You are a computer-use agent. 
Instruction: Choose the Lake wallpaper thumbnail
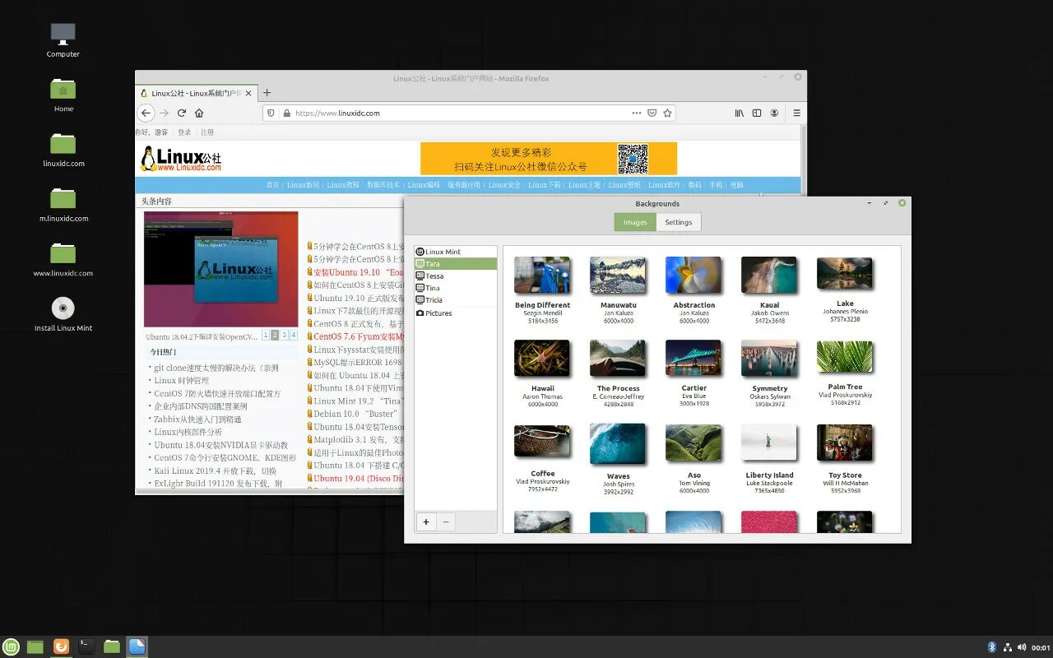pos(845,274)
